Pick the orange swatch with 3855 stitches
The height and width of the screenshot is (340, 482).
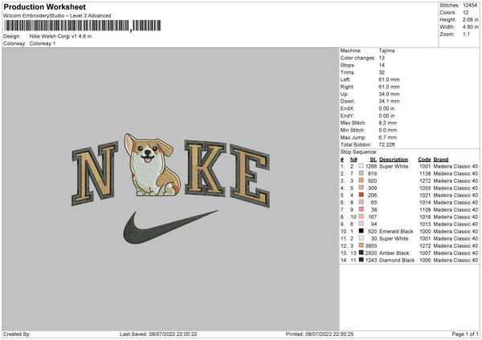point(361,245)
